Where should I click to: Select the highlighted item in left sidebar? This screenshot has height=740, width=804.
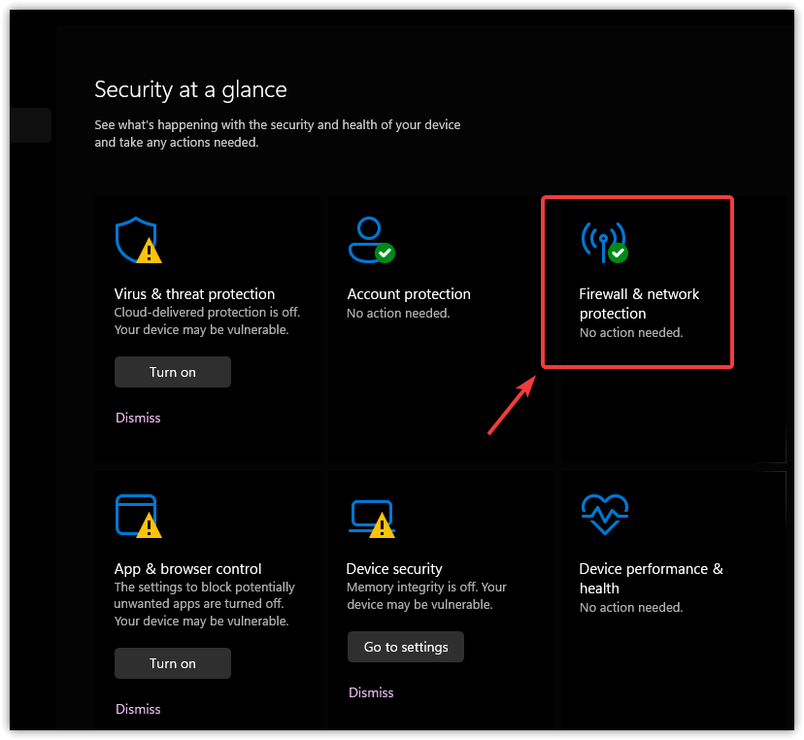pyautogui.click(x=30, y=125)
